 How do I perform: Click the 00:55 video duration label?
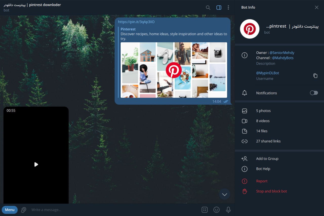tap(11, 111)
